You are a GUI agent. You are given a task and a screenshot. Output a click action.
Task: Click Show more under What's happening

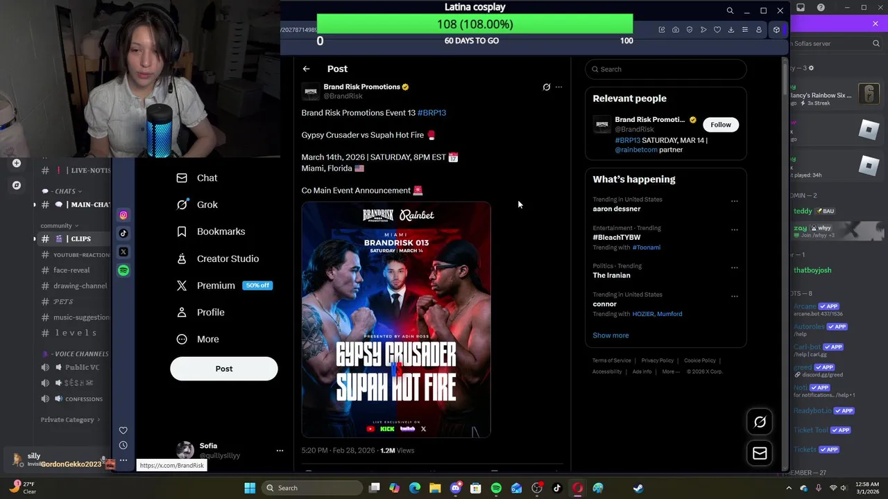(x=610, y=335)
